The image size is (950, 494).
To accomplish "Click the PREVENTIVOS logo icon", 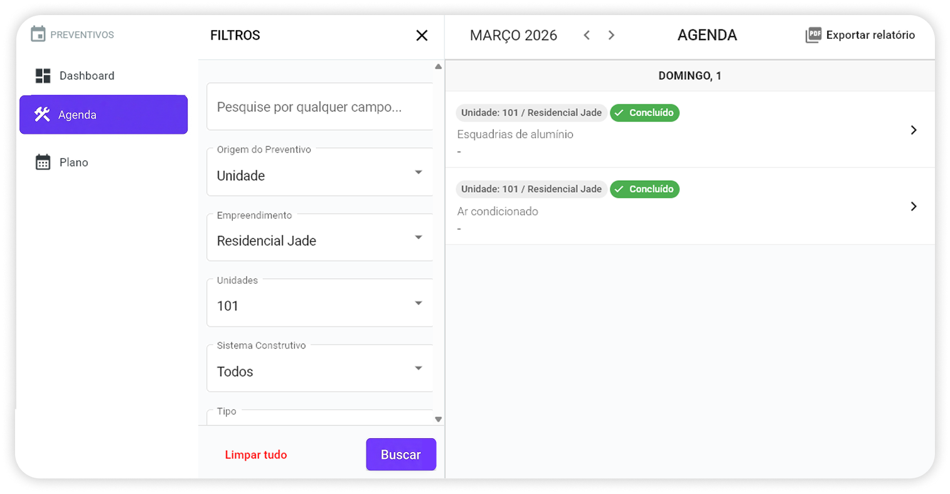I will click(x=39, y=34).
